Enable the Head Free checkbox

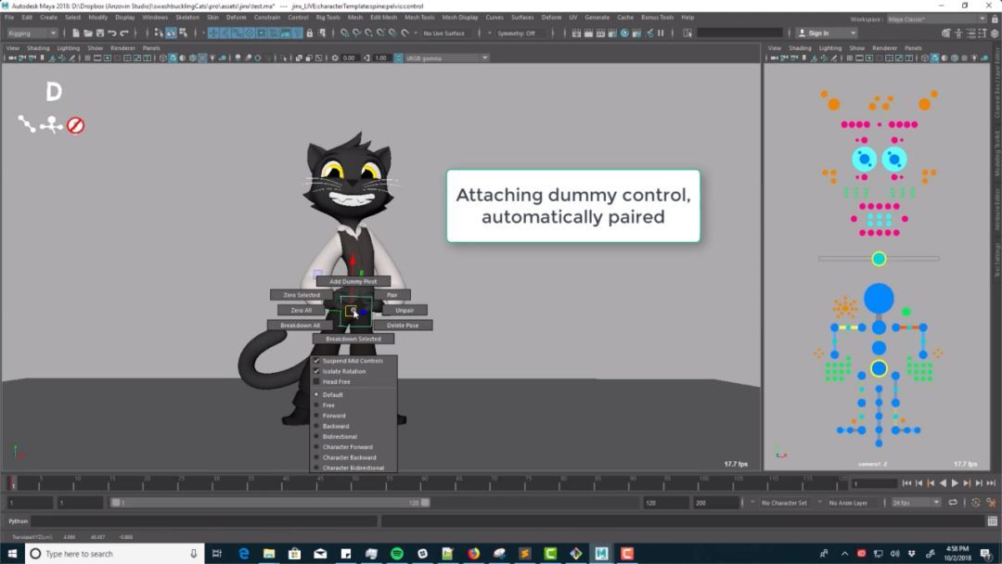[x=316, y=381]
